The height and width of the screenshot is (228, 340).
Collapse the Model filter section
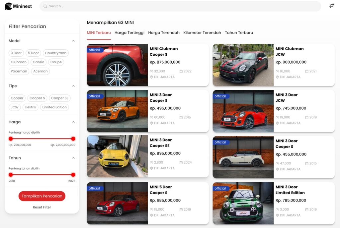point(73,41)
